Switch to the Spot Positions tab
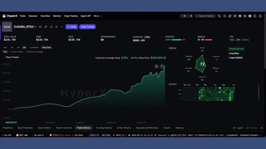266x149 pixels. click(x=25, y=128)
